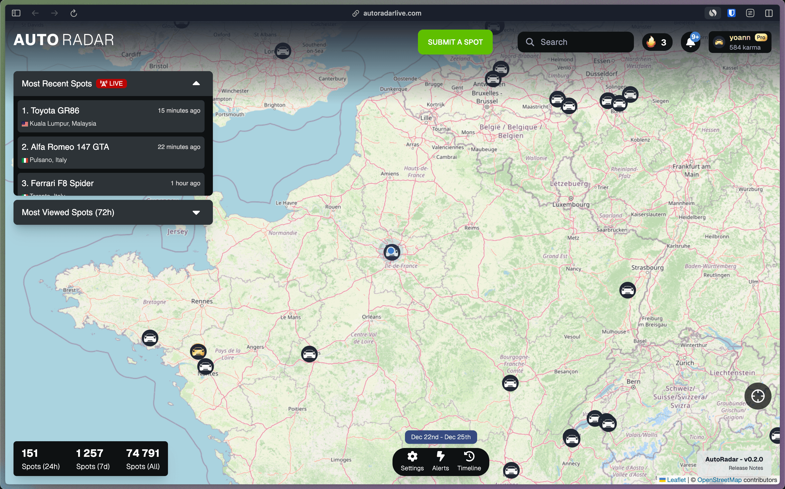
Task: Open Settings in bottom toolbar
Action: (x=412, y=461)
